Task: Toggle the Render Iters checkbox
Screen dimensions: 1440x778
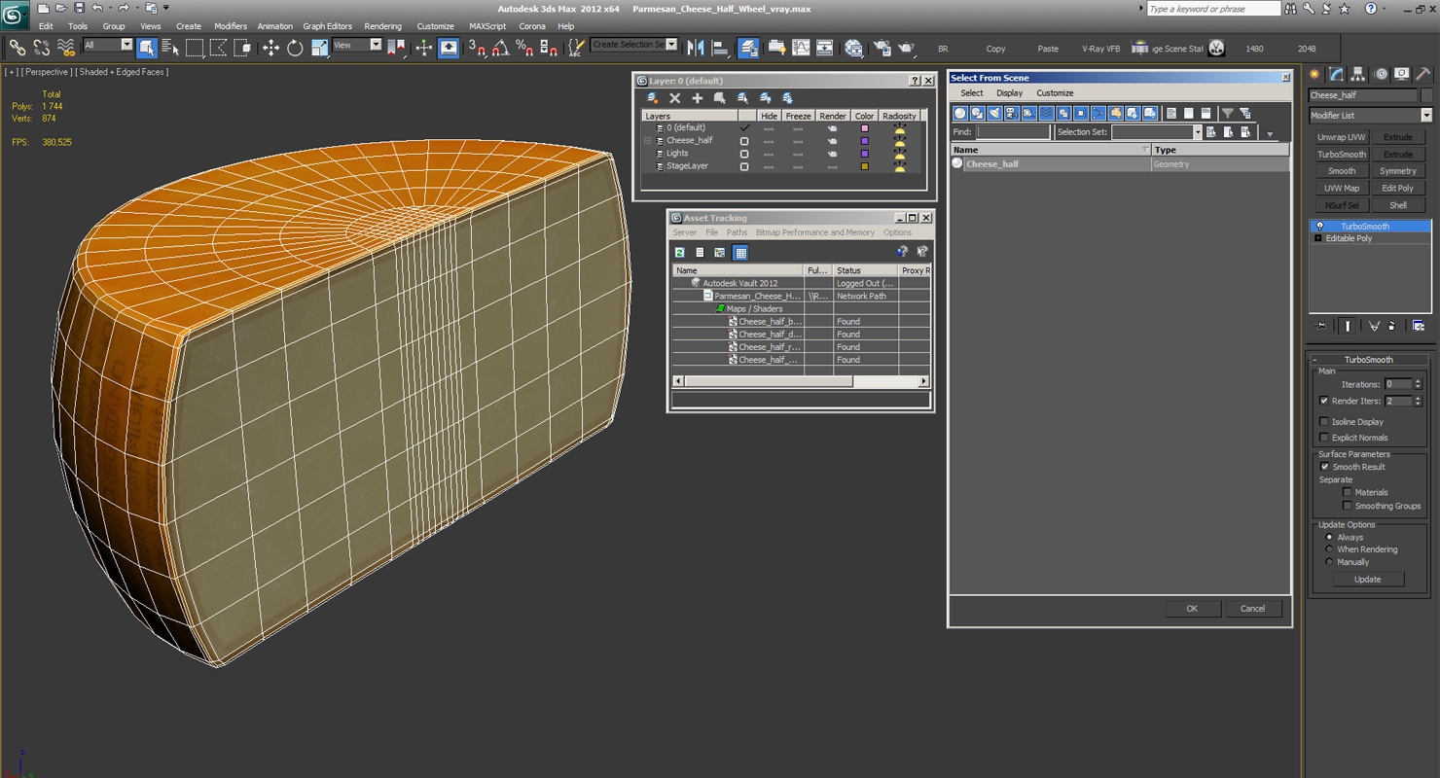Action: [1324, 401]
